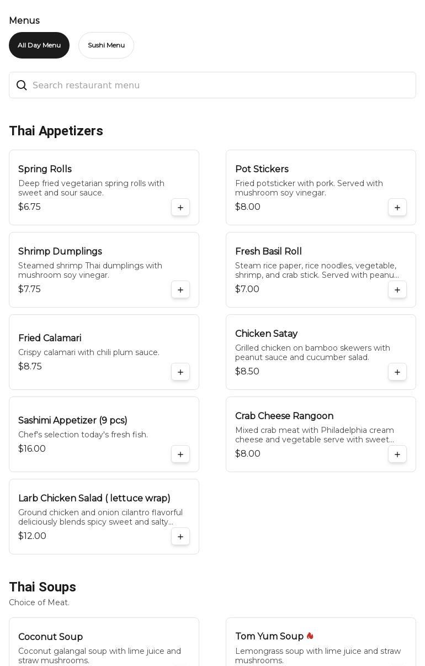Add Crab Cheese Rangoon with plus icon

(397, 454)
